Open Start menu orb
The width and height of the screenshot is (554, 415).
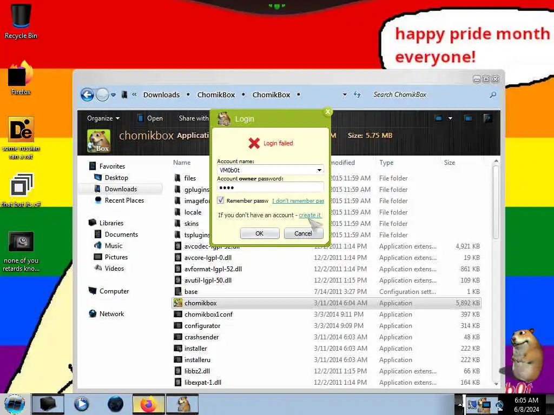point(15,404)
